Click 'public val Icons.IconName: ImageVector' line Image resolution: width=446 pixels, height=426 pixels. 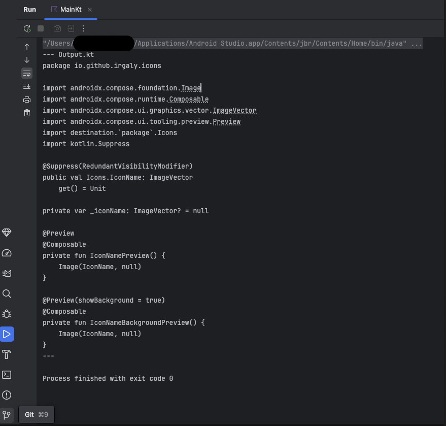click(118, 178)
